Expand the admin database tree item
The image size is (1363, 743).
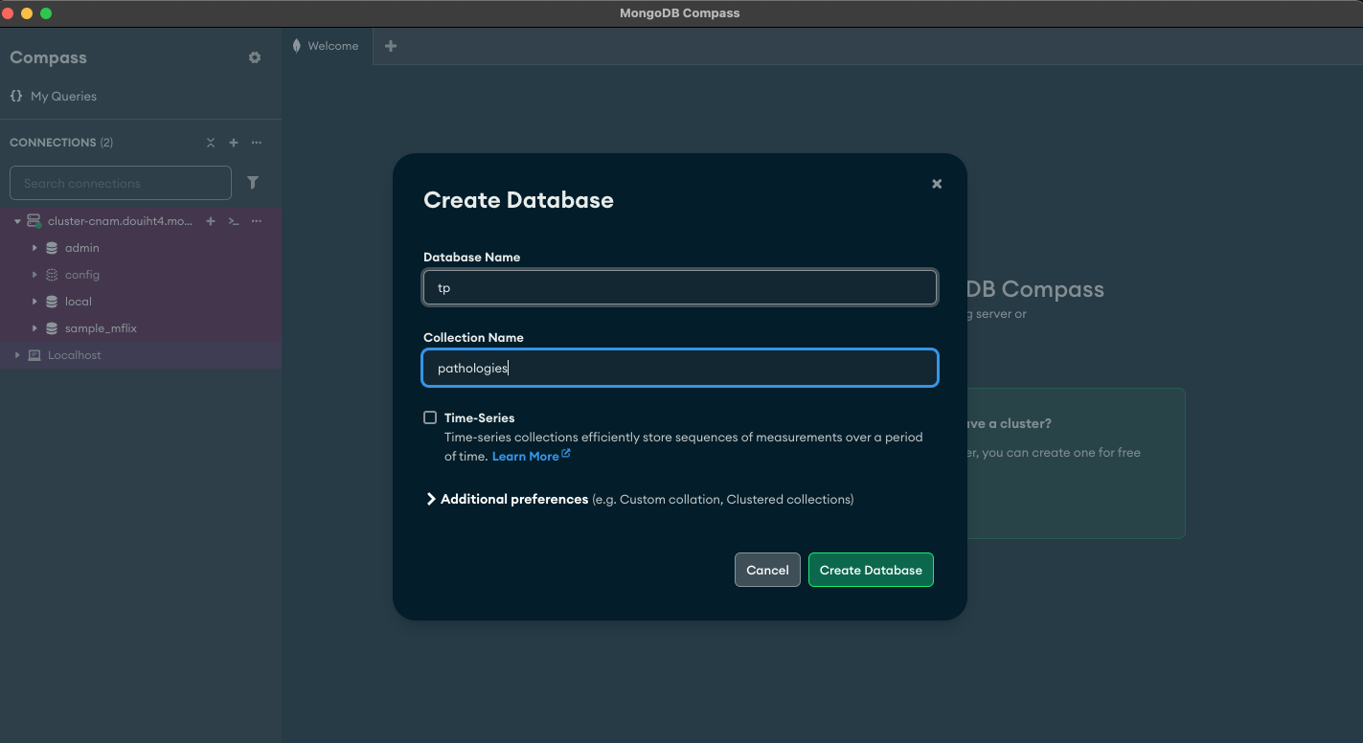coord(34,248)
